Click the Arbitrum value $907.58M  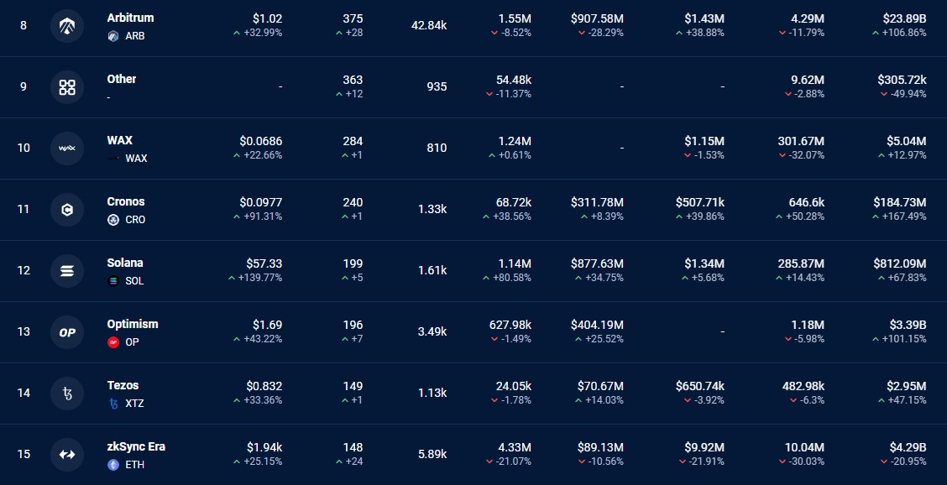pyautogui.click(x=597, y=18)
